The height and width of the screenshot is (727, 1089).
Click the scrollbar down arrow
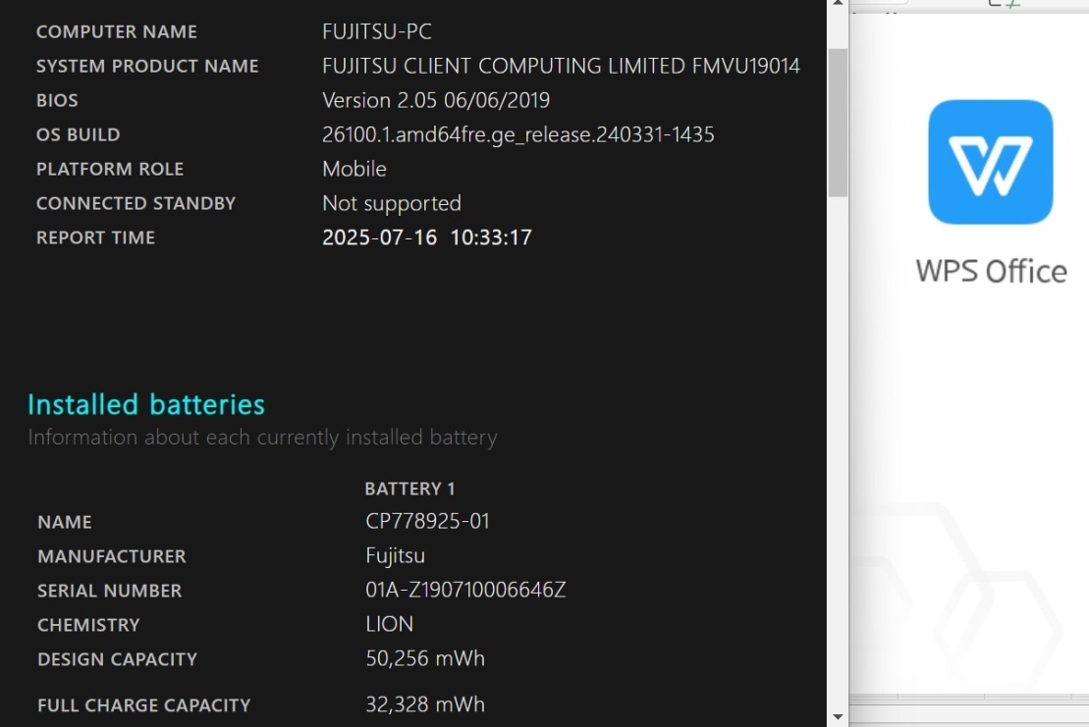[x=838, y=716]
